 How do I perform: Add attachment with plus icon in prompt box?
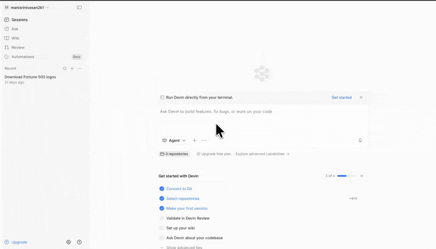(x=194, y=140)
